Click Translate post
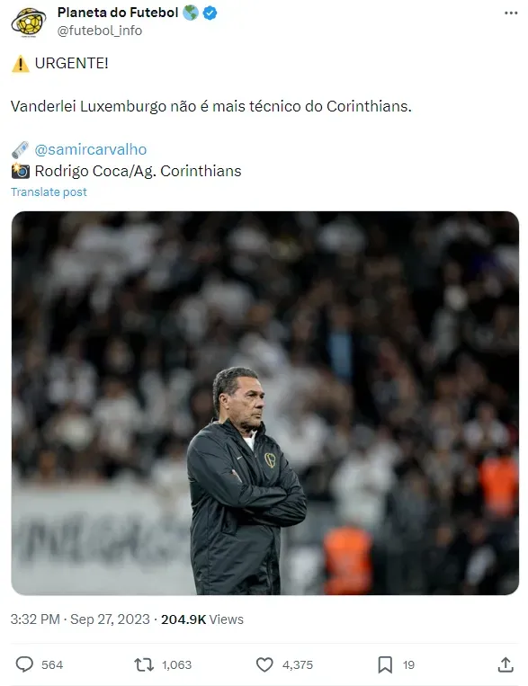The width and height of the screenshot is (528, 686). point(49,192)
